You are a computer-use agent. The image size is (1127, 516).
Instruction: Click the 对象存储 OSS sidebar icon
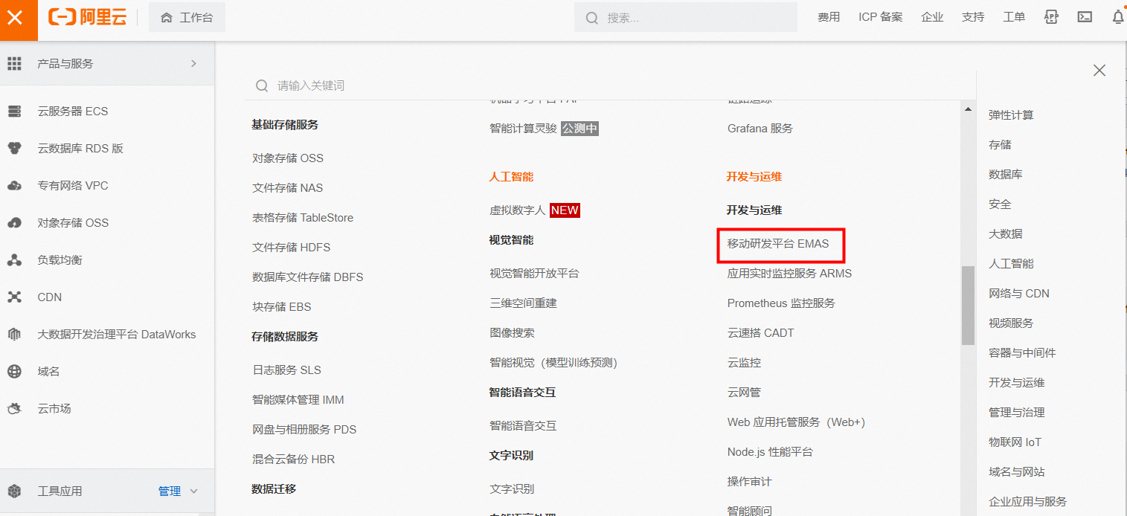coord(14,223)
